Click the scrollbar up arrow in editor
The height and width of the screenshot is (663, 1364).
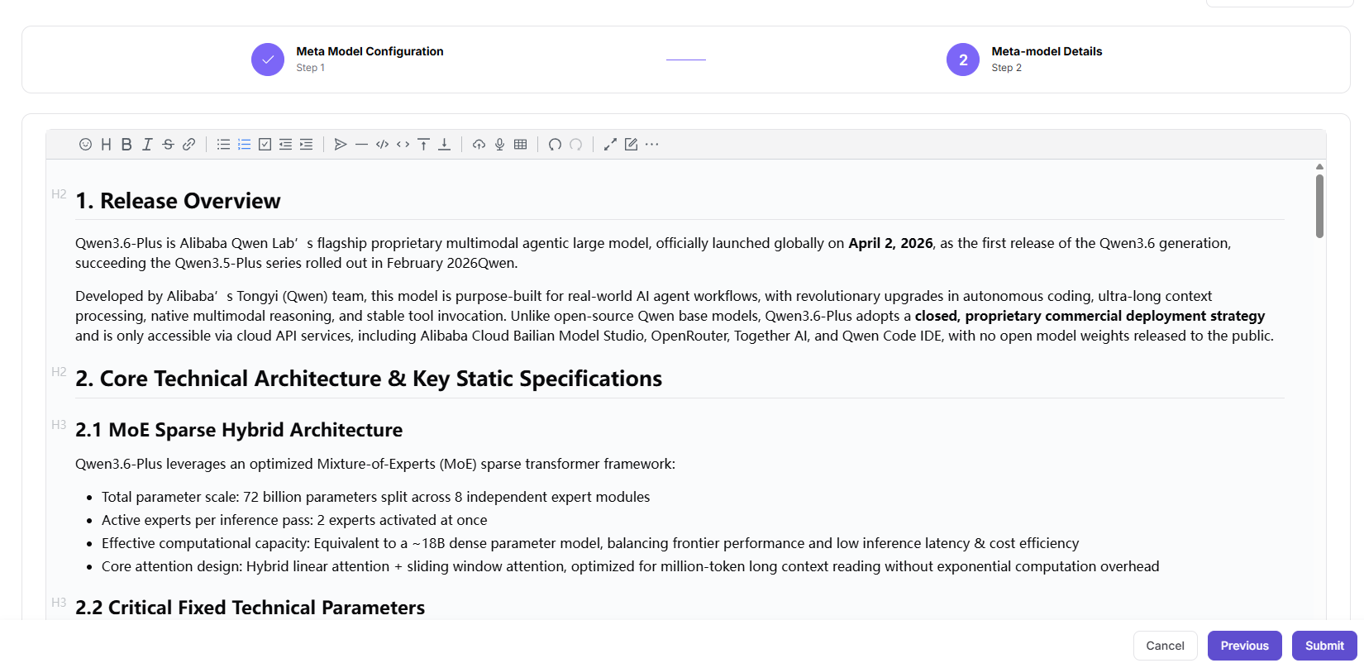[x=1319, y=167]
